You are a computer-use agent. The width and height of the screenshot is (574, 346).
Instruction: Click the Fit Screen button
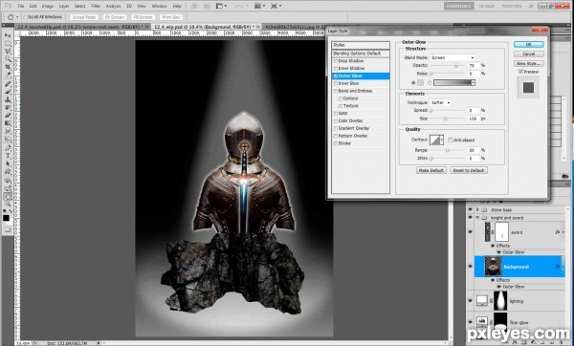click(115, 17)
